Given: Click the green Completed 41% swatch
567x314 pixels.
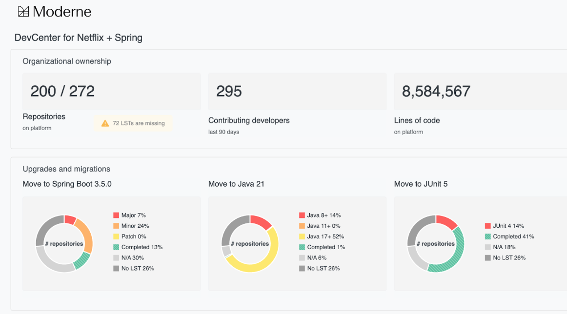Looking at the screenshot, I should tap(488, 236).
